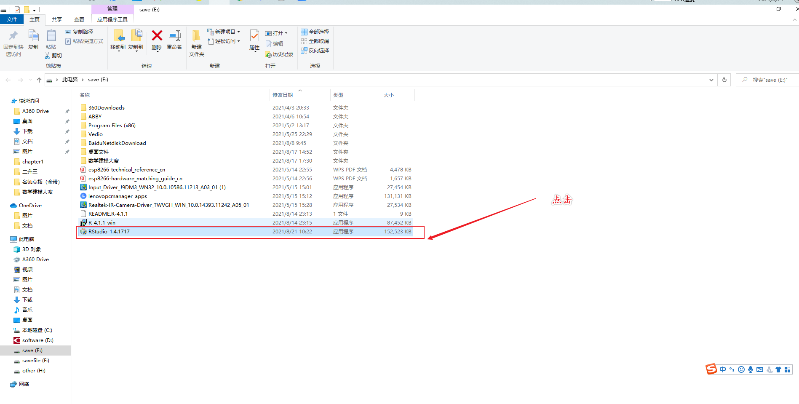Select chapter1 in Quick access
Viewport: 799px width, 404px height.
[x=33, y=162]
